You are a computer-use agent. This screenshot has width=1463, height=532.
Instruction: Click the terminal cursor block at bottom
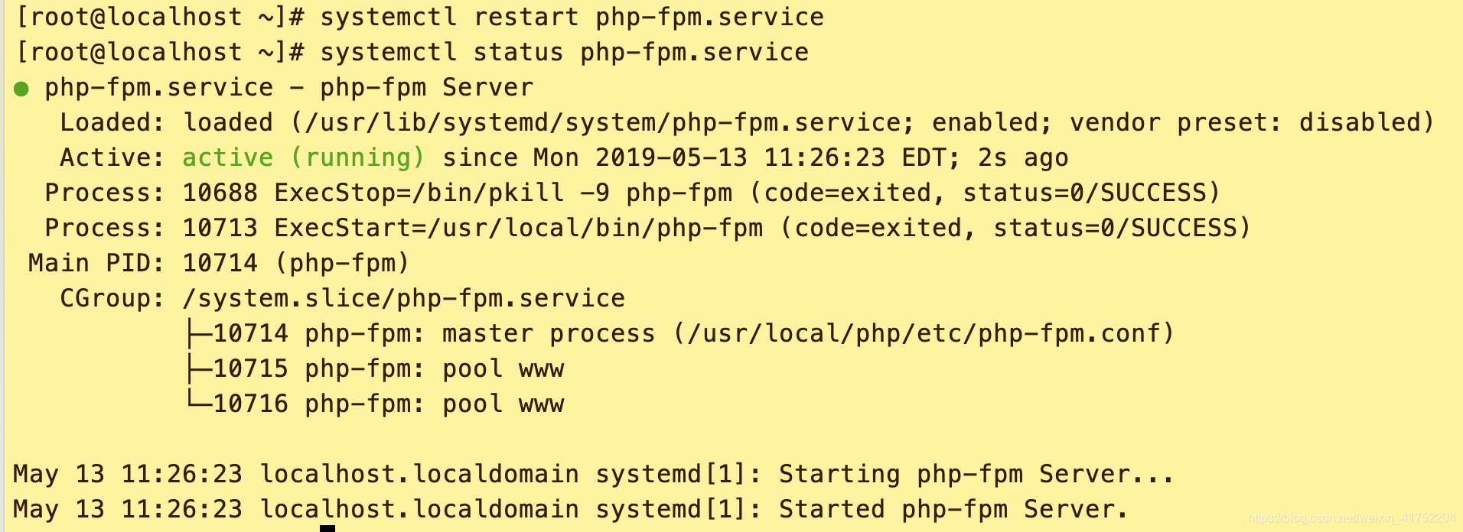pos(327,528)
